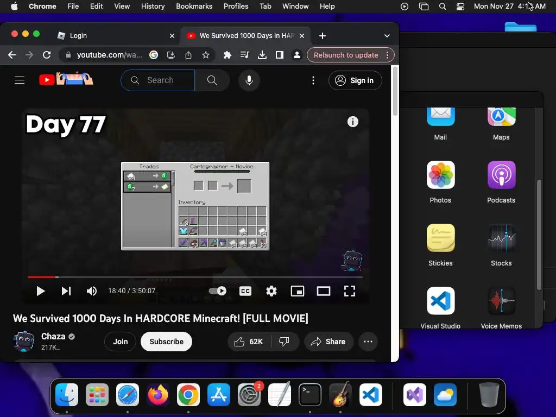The image size is (556, 417).
Task: Click the address bar showing youtube.com
Action: (x=109, y=55)
